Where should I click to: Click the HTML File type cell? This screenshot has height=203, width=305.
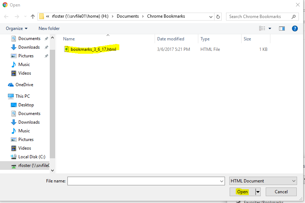click(210, 49)
